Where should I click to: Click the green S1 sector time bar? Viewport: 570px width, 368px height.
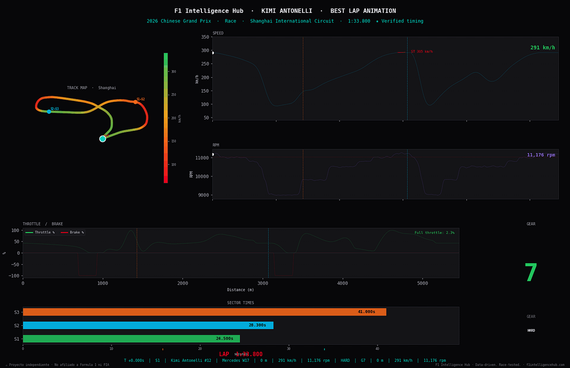tap(132, 339)
